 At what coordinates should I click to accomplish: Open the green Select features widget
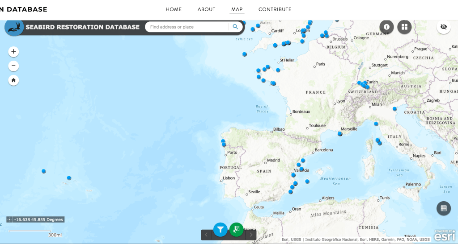point(237,229)
